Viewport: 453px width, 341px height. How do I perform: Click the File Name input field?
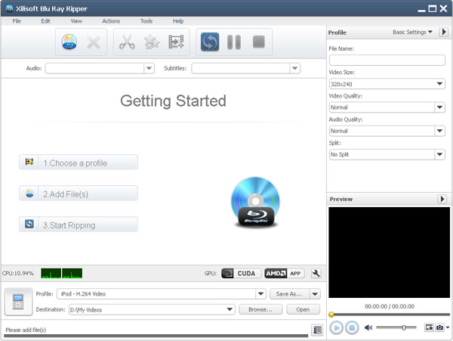tap(387, 60)
